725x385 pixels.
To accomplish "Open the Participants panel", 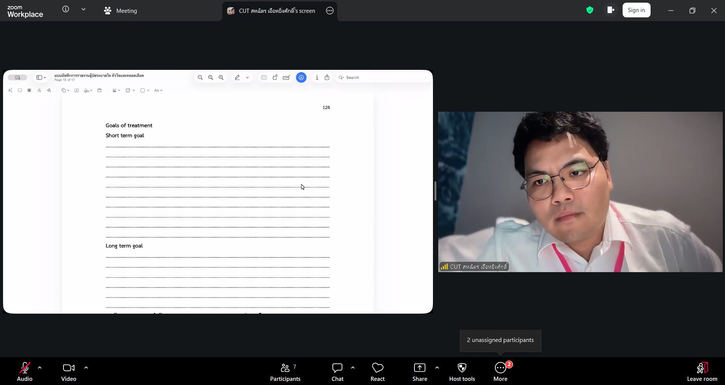I will pos(285,372).
